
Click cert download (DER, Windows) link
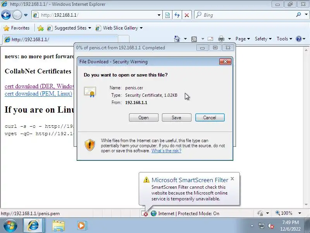(39, 86)
